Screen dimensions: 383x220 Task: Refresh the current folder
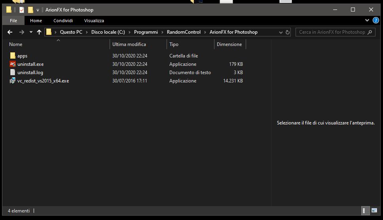coord(288,32)
